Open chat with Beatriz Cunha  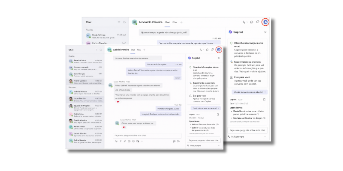click(x=85, y=61)
